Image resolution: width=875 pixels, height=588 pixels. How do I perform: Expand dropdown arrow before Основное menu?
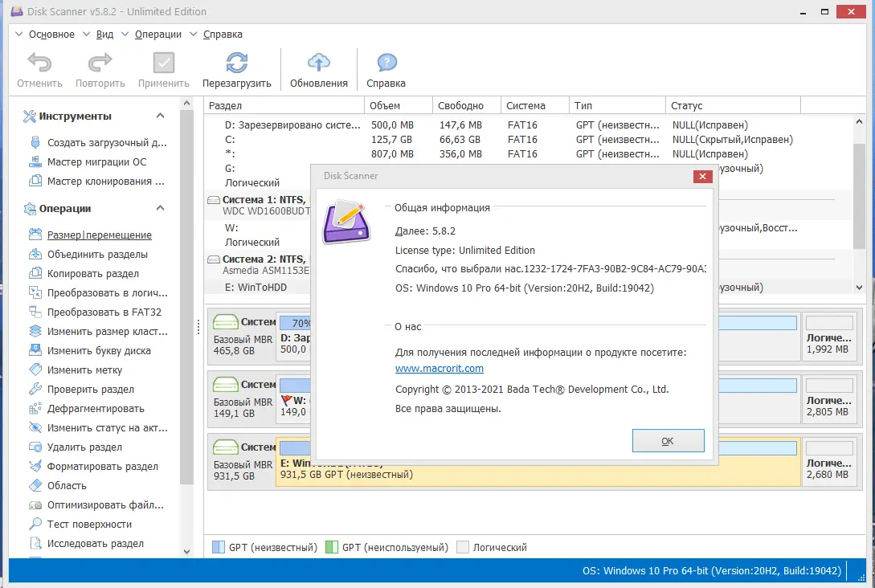[19, 34]
